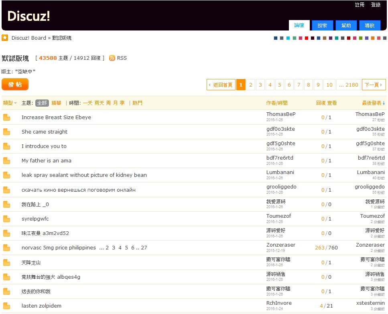Image resolution: width=388 pixels, height=314 pixels.
Task: Filter threads by 一天 time range
Action: point(87,103)
